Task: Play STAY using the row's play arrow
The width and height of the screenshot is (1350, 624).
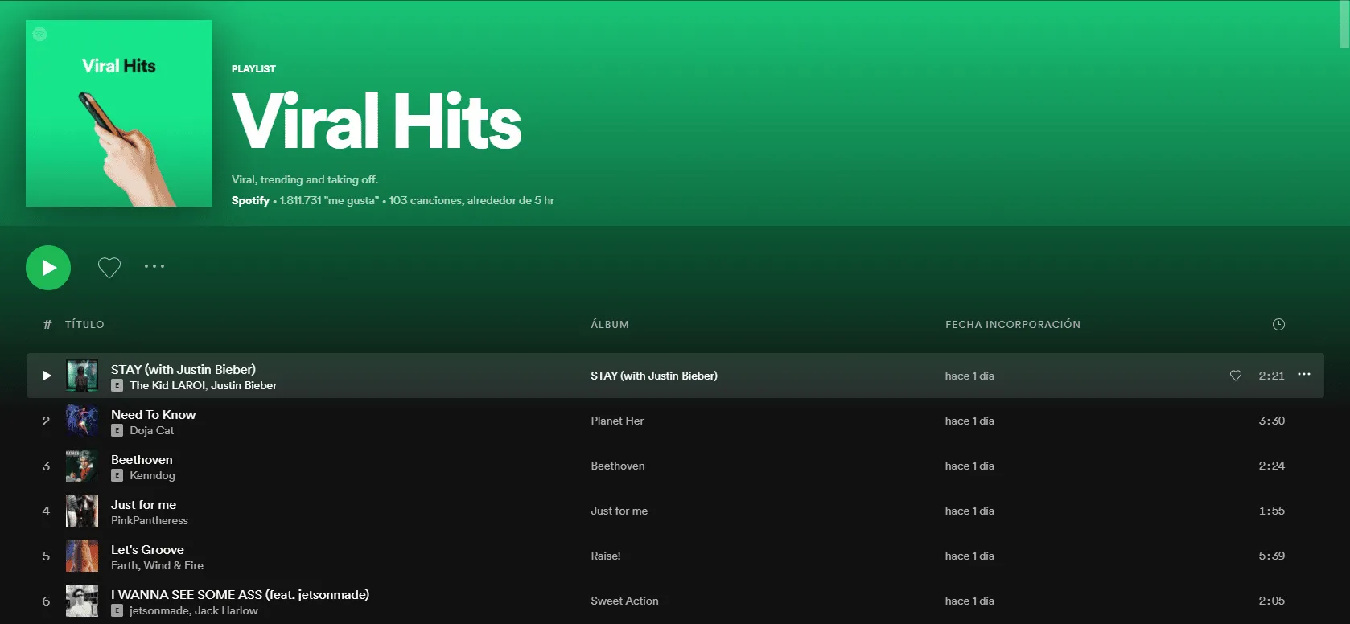Action: (47, 376)
